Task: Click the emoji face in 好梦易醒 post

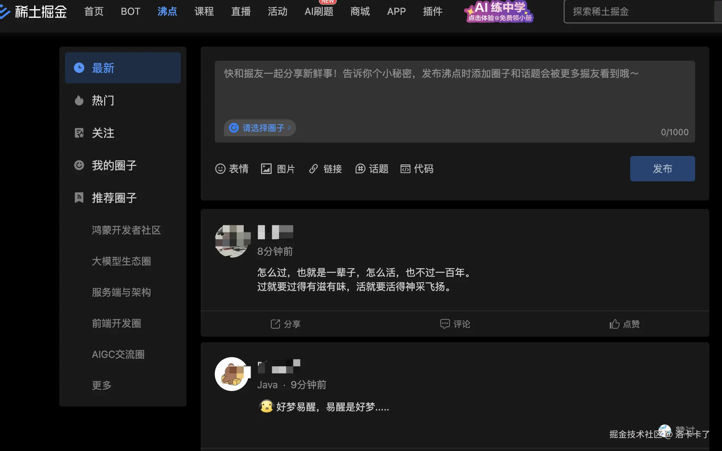Action: click(x=266, y=407)
